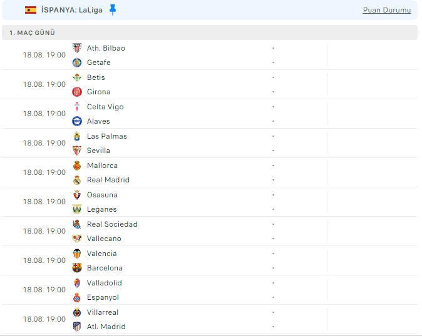Click the Ath. Bilbao club crest
This screenshot has height=336, width=422.
[x=77, y=48]
